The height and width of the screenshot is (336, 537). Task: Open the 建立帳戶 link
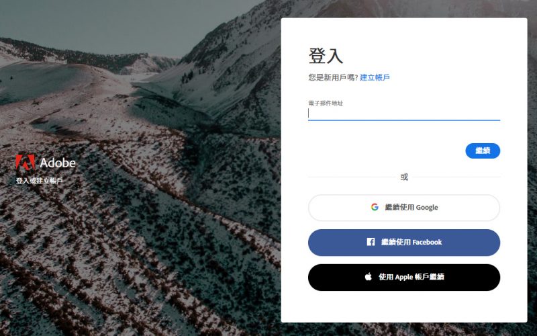point(375,77)
